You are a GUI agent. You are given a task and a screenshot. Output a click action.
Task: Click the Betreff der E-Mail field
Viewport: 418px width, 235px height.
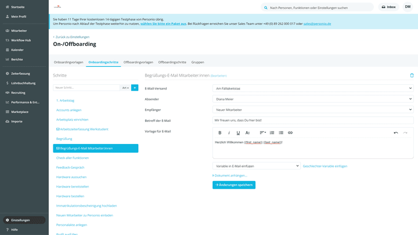313,120
